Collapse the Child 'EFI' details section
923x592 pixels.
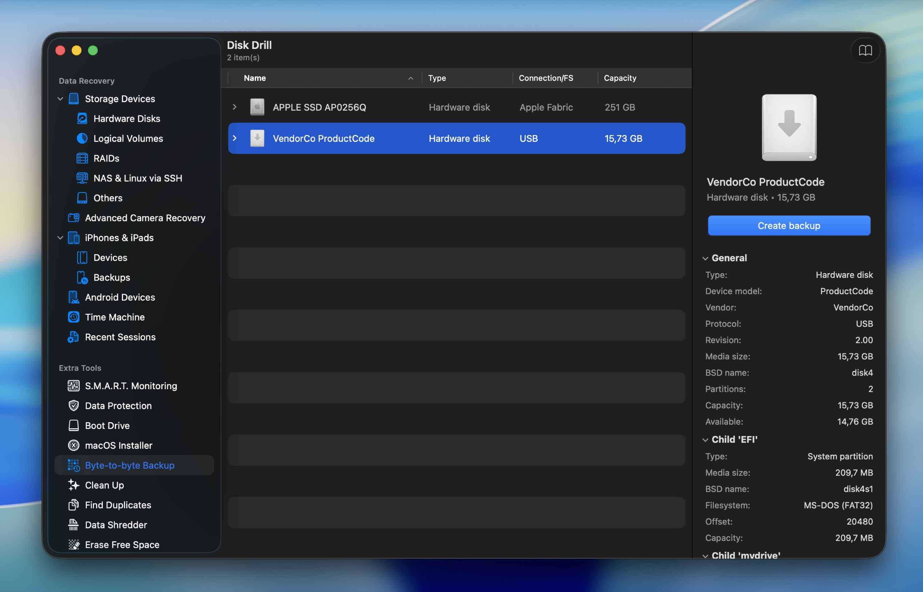point(706,439)
